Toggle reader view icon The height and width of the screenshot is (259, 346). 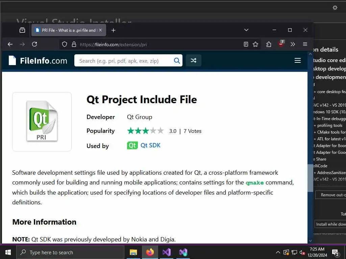click(246, 44)
